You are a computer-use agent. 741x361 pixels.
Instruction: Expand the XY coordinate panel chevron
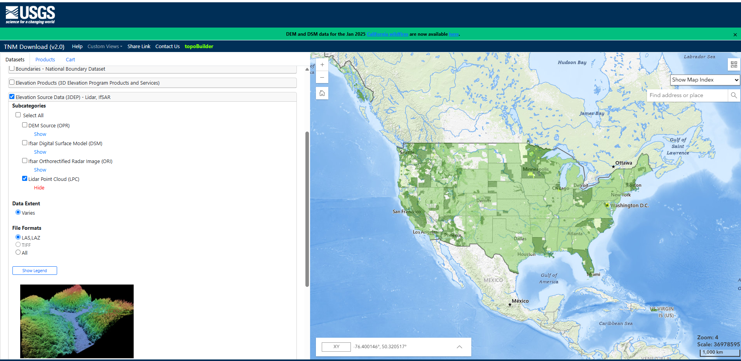point(459,347)
